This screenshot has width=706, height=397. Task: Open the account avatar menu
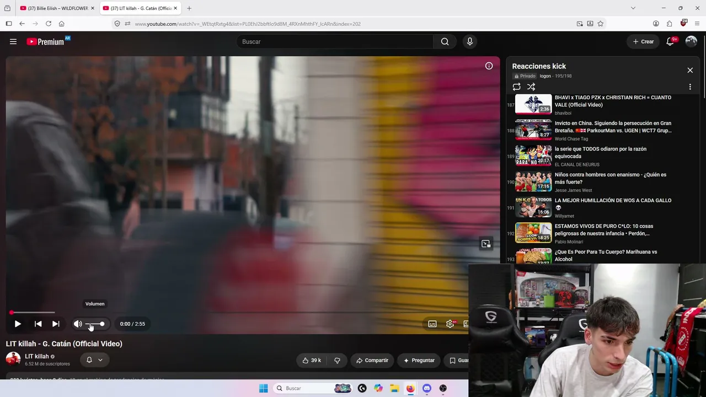tap(691, 41)
